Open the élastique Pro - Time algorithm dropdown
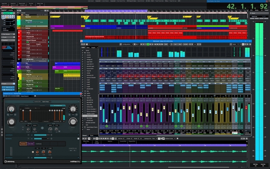The width and height of the screenshot is (270, 169). pyautogui.click(x=151, y=139)
